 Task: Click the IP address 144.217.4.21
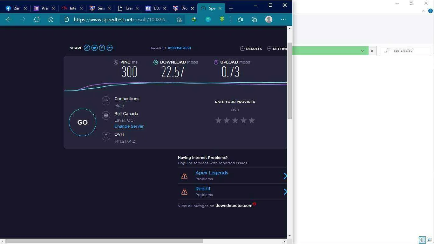(125, 141)
